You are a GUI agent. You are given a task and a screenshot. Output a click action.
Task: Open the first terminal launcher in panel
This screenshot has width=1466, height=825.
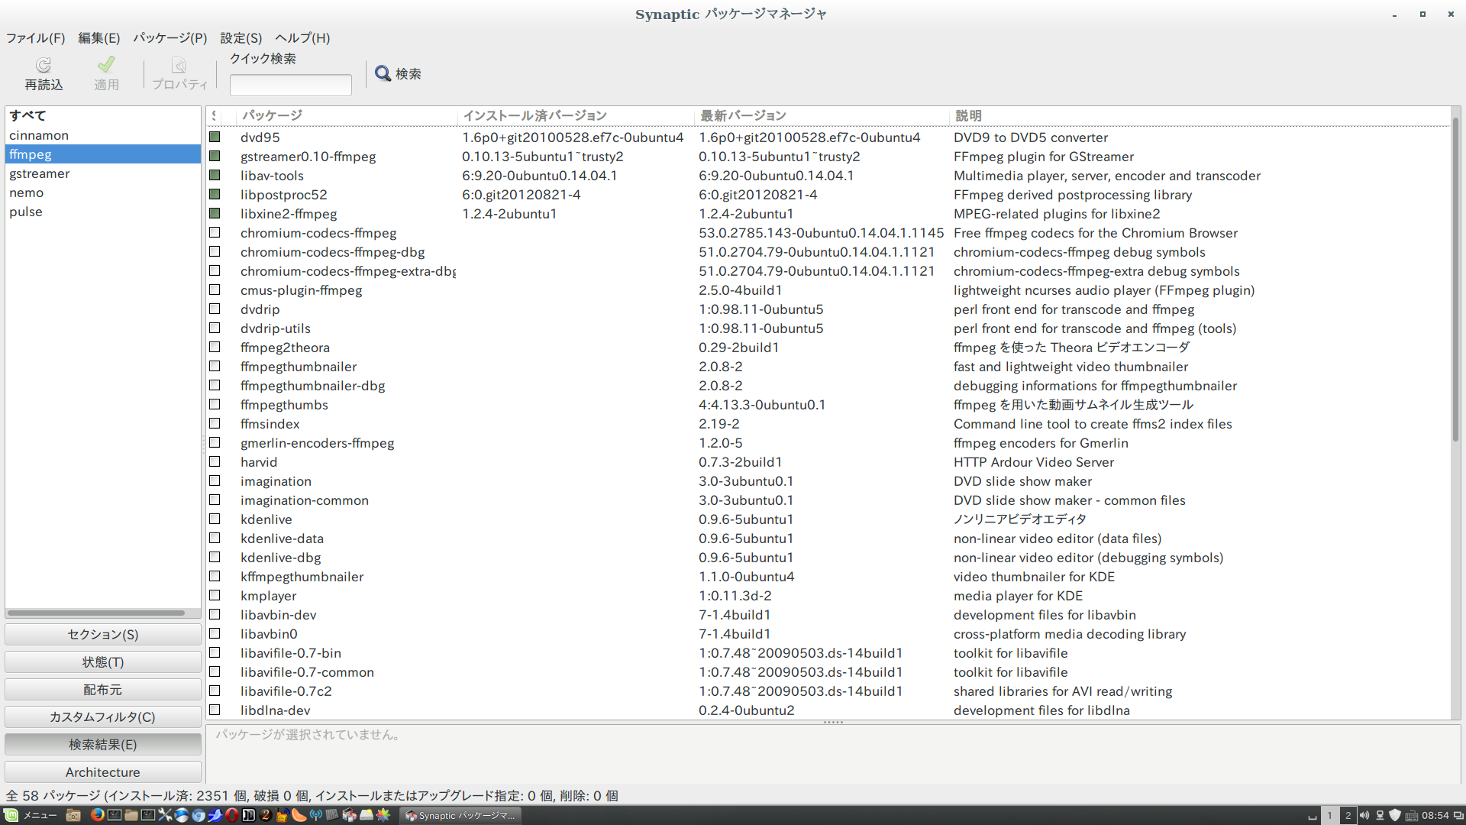point(115,815)
